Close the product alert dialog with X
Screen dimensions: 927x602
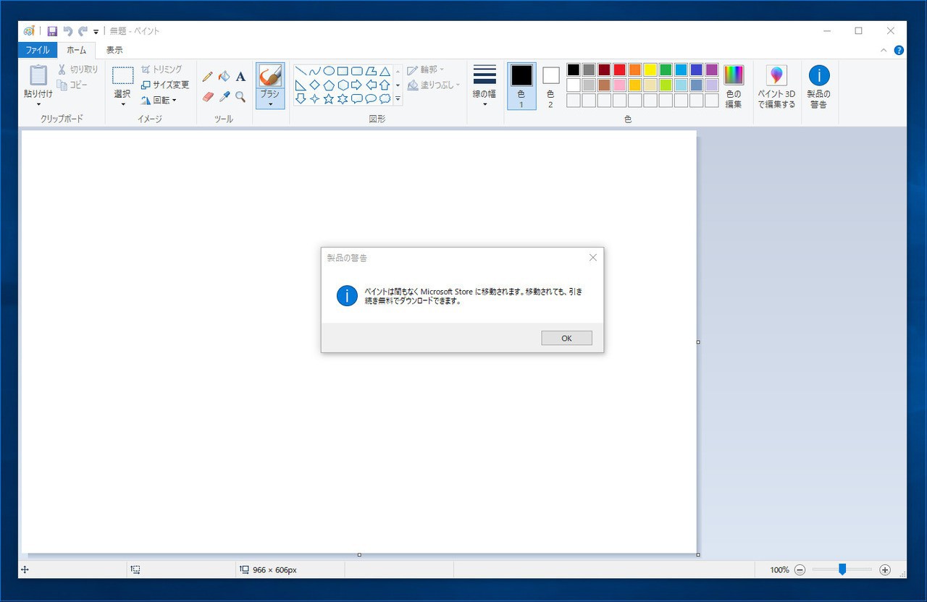pos(593,258)
